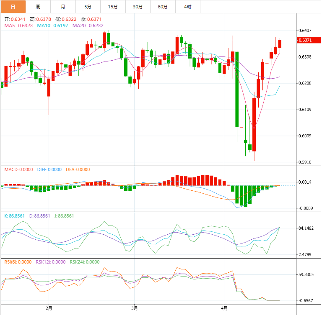Viewport: 322px width, 315px height.
Task: Click the MA5 legend label
Action: coord(19,26)
